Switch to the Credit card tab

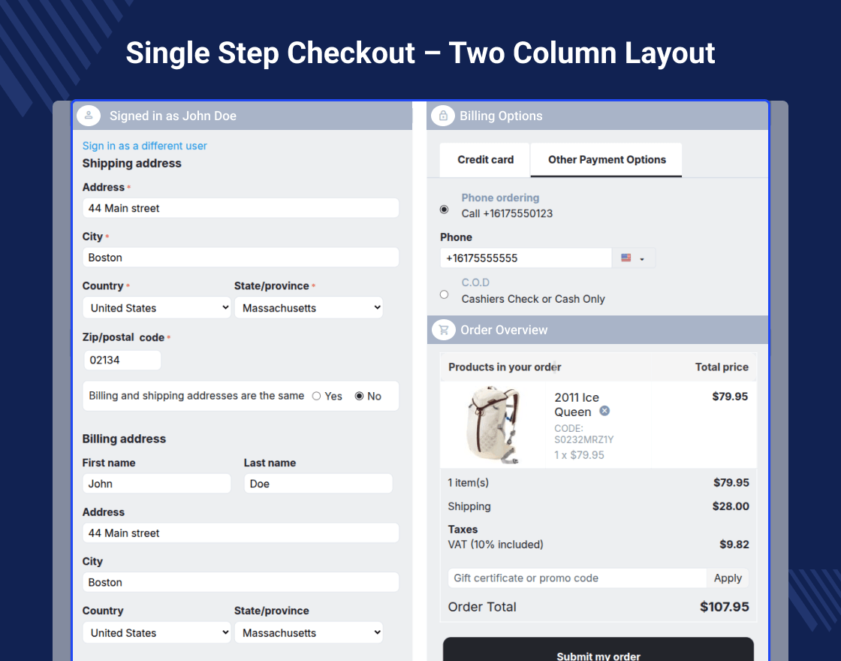[485, 160]
